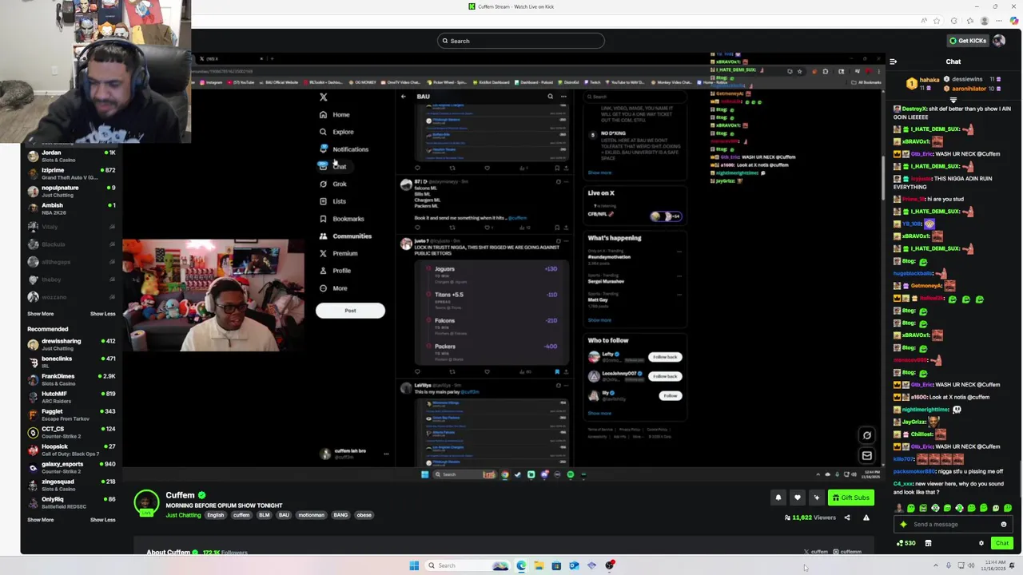Open browser favorites star icon
This screenshot has width=1023, height=575.
938,21
